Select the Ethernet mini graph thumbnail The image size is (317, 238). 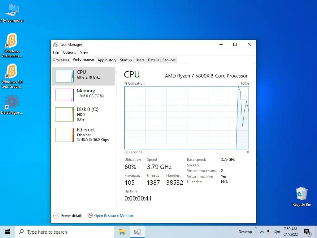pyautogui.click(x=64, y=135)
